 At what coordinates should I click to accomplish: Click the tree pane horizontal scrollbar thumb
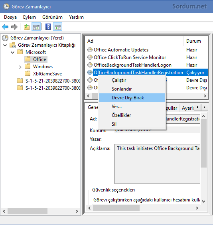[28, 211]
